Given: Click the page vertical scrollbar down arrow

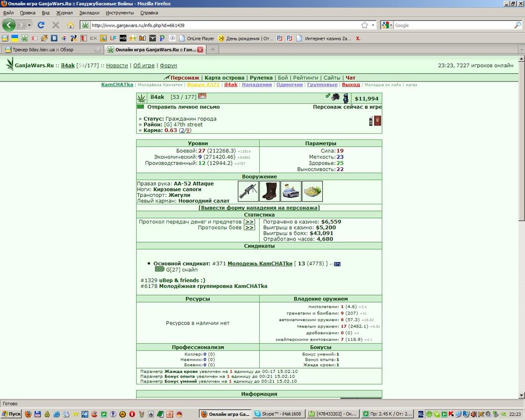Looking at the screenshot, I should point(522,395).
